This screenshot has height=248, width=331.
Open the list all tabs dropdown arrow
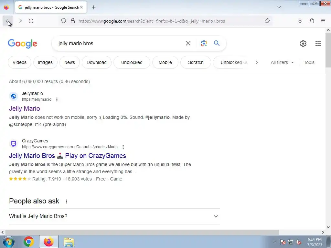(x=279, y=7)
